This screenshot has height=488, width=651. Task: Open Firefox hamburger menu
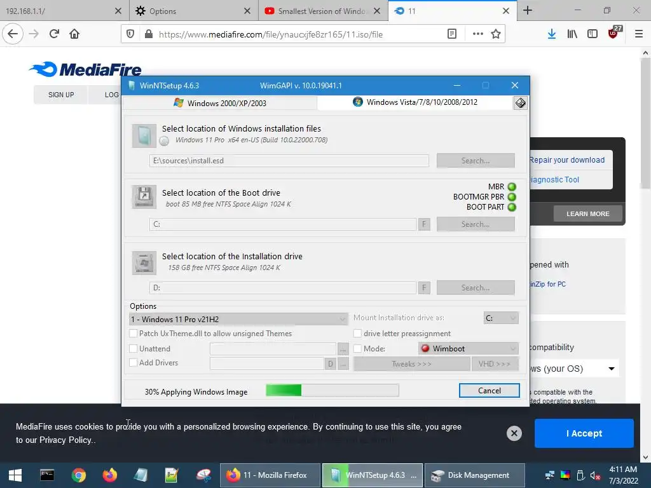pyautogui.click(x=639, y=34)
